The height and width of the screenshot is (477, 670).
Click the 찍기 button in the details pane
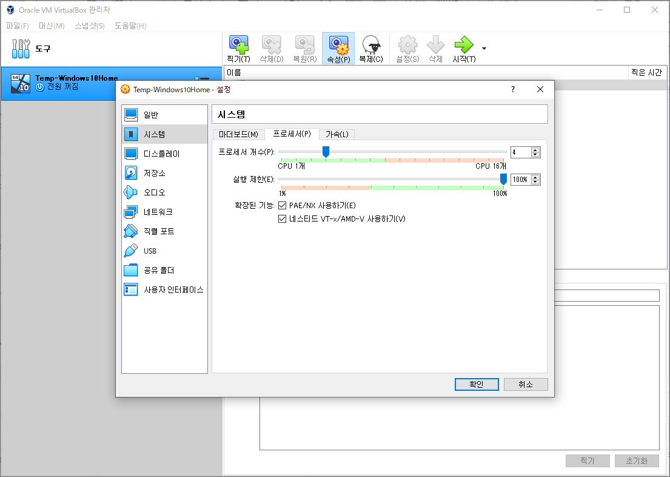(588, 461)
